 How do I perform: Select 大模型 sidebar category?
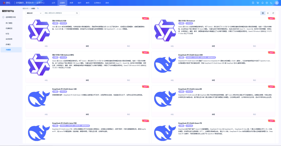[11, 50]
